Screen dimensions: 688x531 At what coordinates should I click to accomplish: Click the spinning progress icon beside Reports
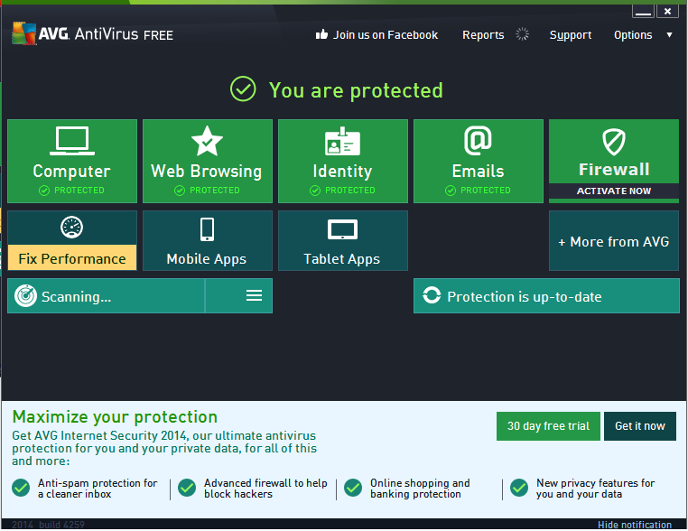tap(522, 34)
